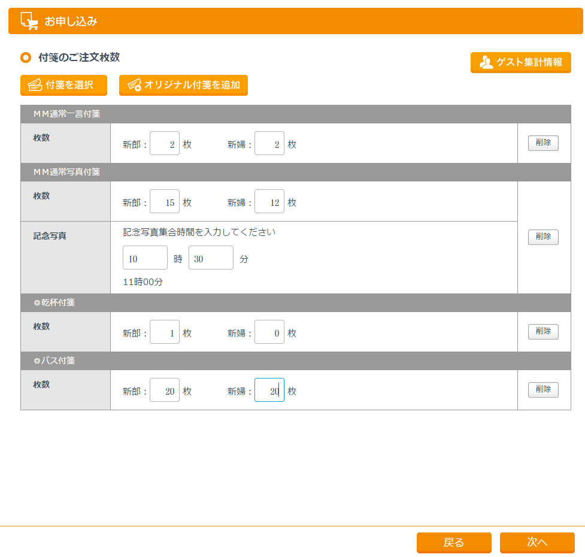
Task: Click the orange circle beside 付箋のご注文枚数
Action: point(26,57)
